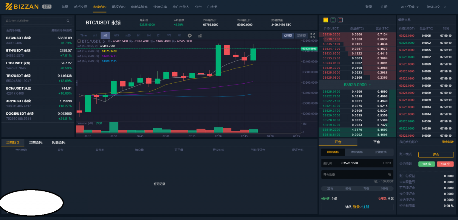This screenshot has height=220, width=458.
Task: Open the APP下载 dropdown
Action: coord(410,7)
